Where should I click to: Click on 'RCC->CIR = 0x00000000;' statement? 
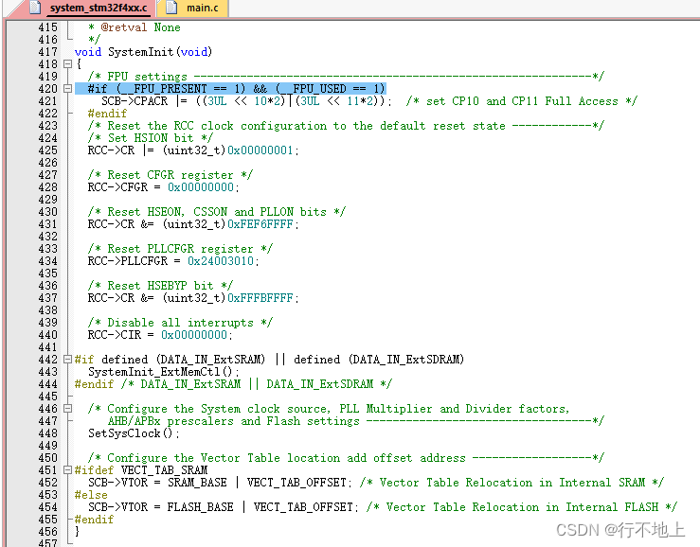(x=160, y=335)
